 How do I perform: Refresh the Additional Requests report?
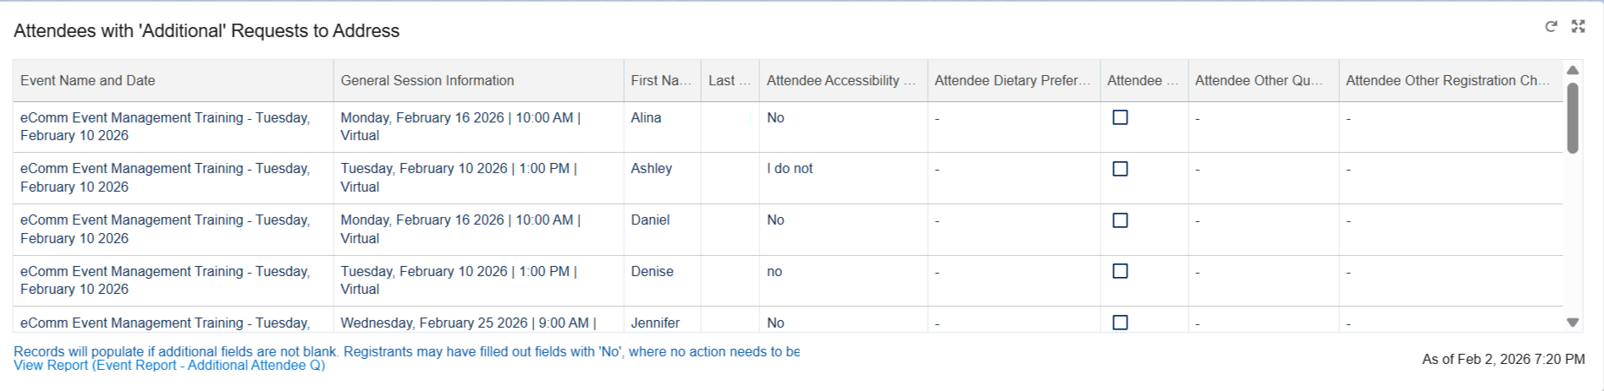(1551, 27)
